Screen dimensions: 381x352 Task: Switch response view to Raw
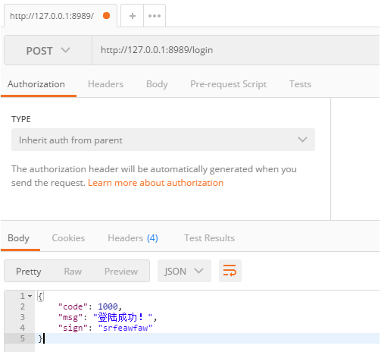tap(73, 272)
